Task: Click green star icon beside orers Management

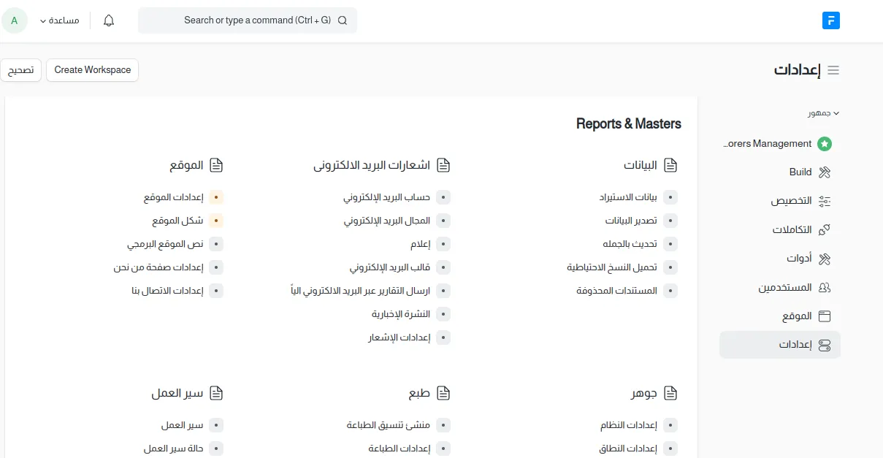Action: pyautogui.click(x=825, y=144)
